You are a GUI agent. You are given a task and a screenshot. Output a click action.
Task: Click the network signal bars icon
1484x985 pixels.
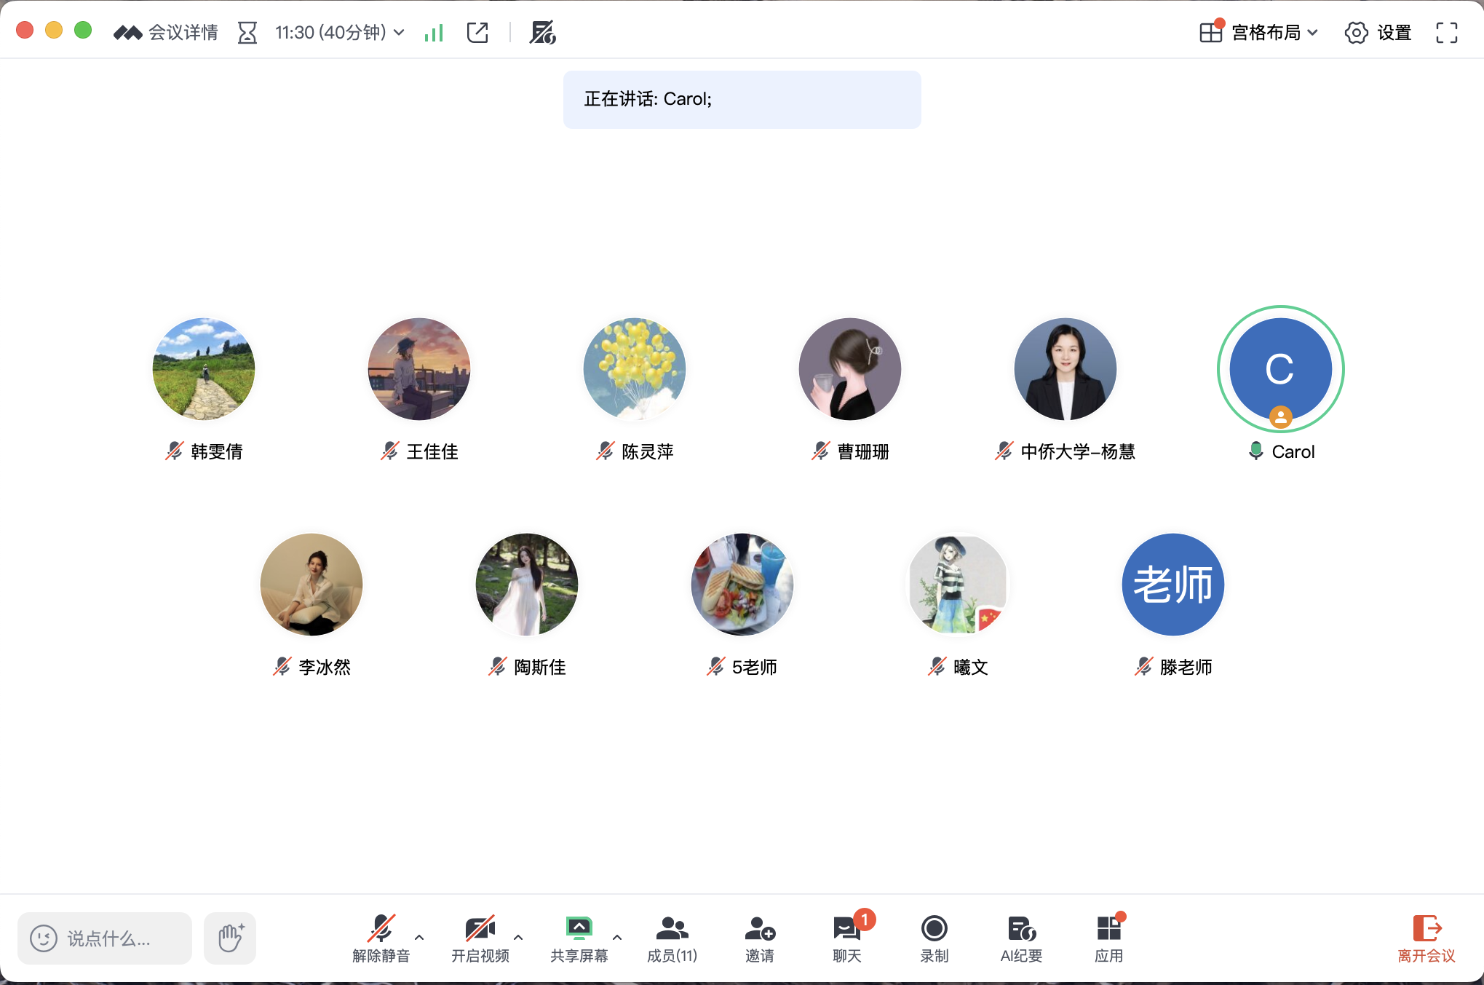(x=434, y=33)
